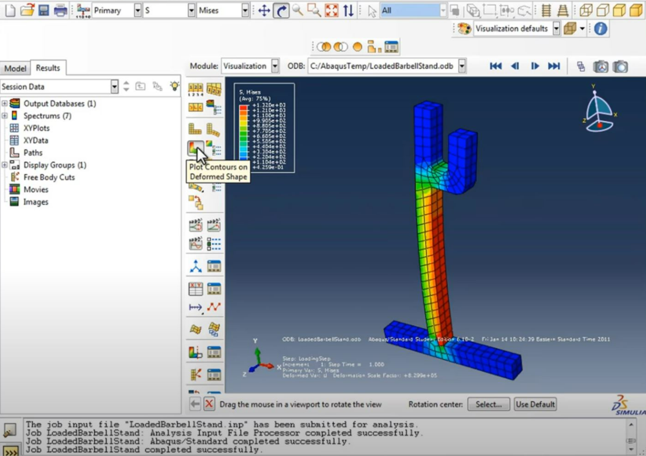Click the color palette icon
Screen dimensions: 646x456
coord(464,29)
